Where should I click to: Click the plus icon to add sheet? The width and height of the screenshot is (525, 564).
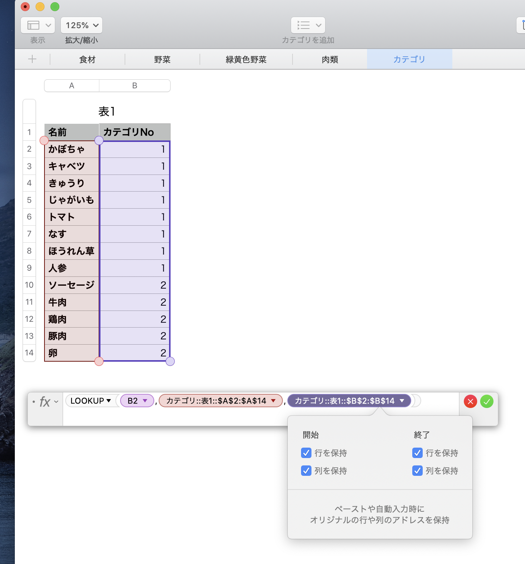[32, 59]
